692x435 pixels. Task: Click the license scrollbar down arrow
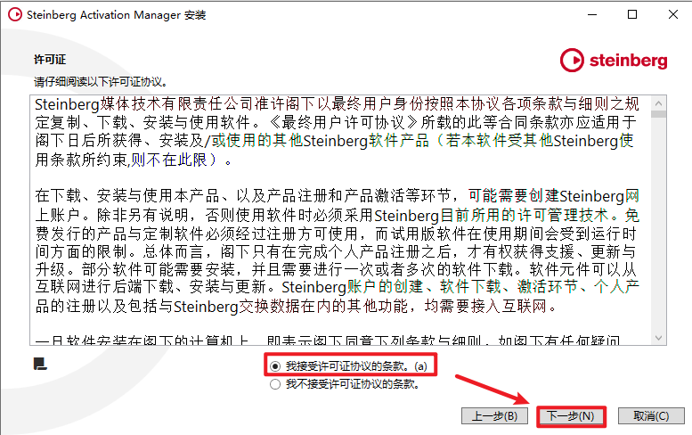(658, 338)
